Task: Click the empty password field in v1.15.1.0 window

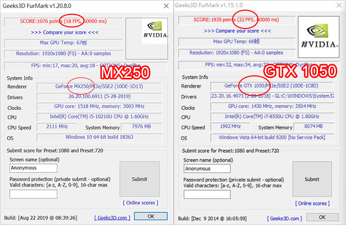Action: [x=207, y=194]
